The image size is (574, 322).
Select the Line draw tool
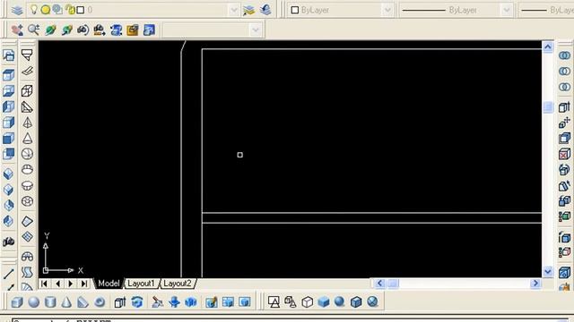click(9, 274)
